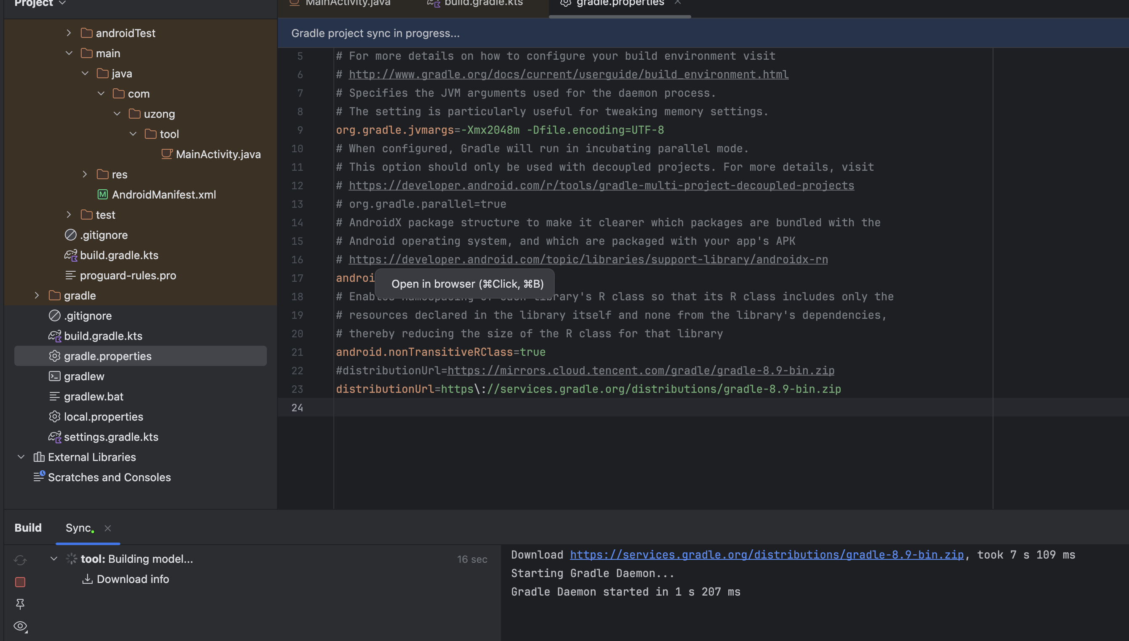Open local.properties gear file
Image resolution: width=1129 pixels, height=641 pixels.
pyautogui.click(x=103, y=416)
